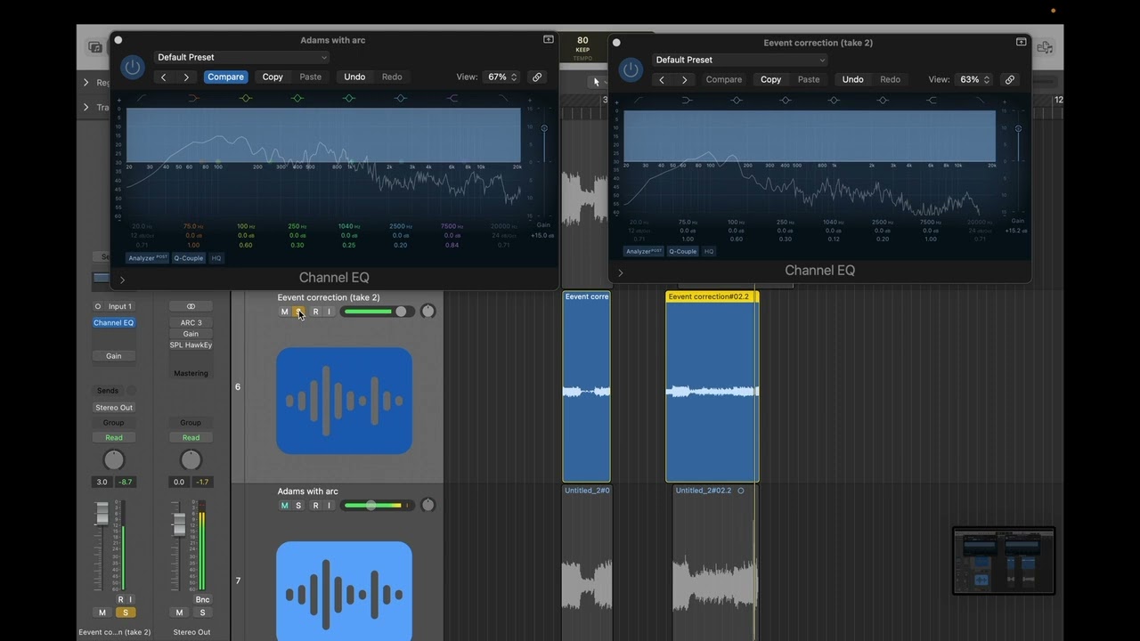Click link icon in Eevent correction window

1010,79
